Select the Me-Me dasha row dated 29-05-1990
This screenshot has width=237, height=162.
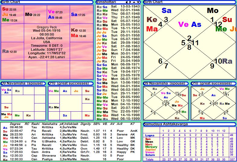point(118,97)
